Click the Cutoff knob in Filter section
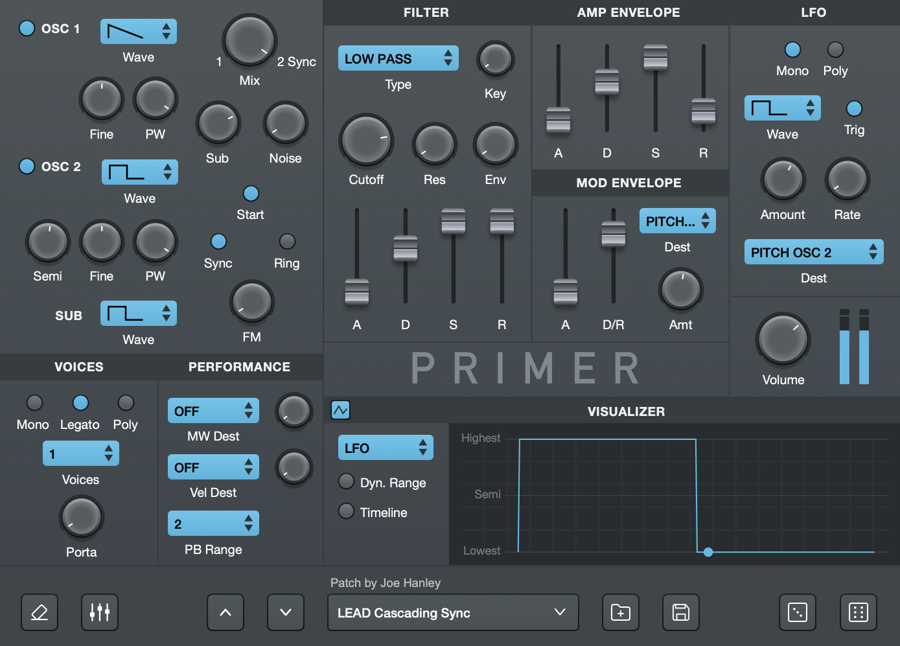Image resolution: width=900 pixels, height=646 pixels. click(366, 141)
